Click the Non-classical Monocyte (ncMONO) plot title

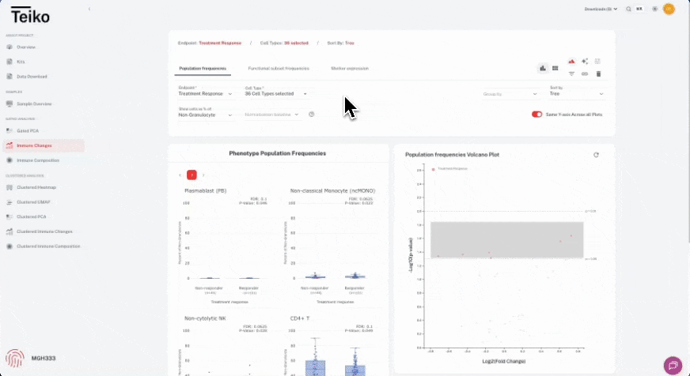pos(332,190)
